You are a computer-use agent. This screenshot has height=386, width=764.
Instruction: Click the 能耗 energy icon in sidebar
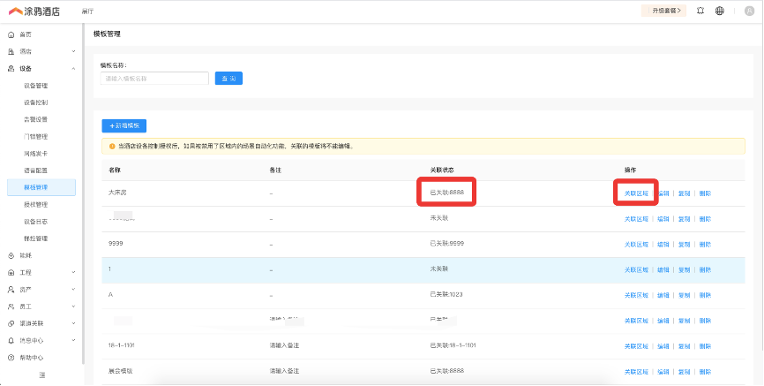11,255
